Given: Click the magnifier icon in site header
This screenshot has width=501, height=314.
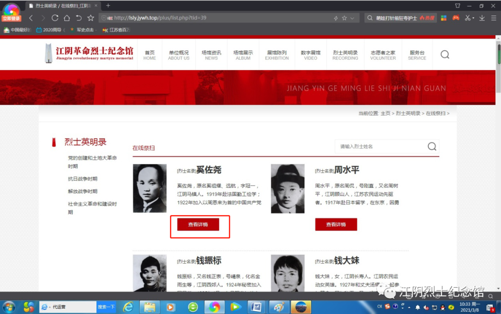Looking at the screenshot, I should pos(444,55).
